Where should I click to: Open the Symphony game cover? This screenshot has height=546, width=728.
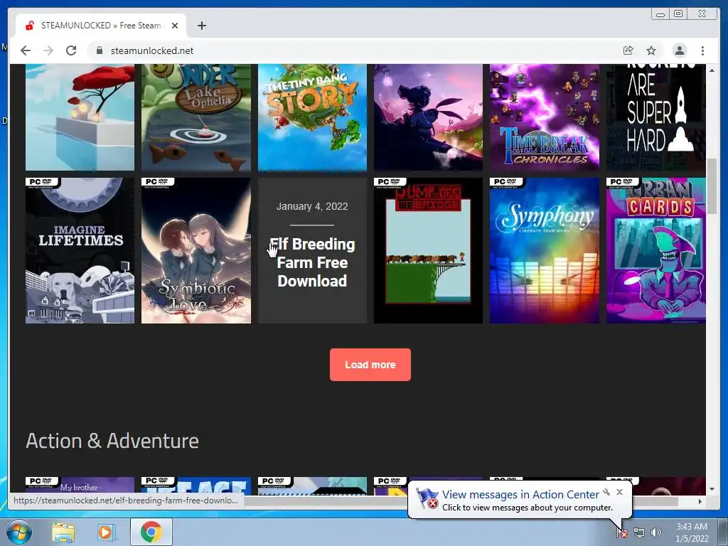click(x=544, y=250)
